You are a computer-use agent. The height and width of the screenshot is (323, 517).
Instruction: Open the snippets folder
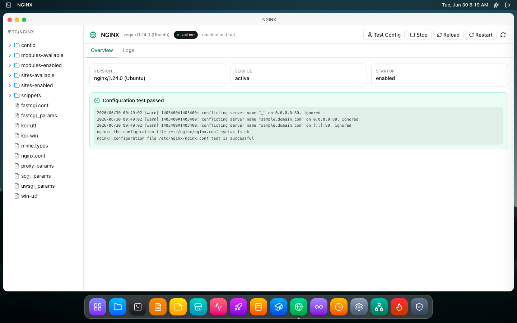pos(43,95)
